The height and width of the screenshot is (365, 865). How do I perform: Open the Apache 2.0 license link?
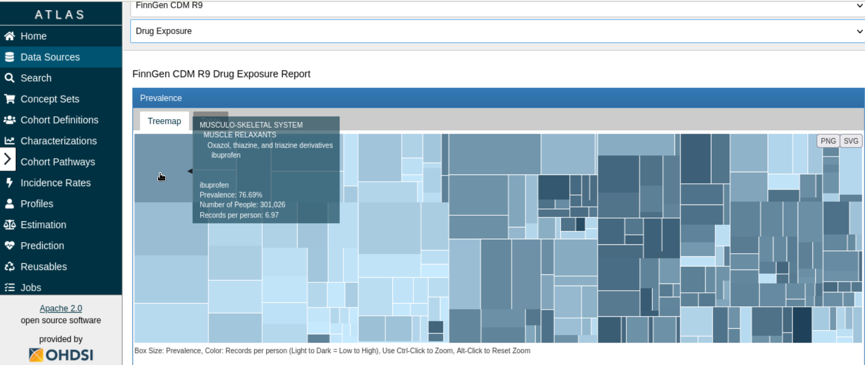(61, 309)
